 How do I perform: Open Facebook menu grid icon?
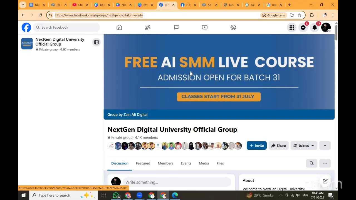click(292, 27)
